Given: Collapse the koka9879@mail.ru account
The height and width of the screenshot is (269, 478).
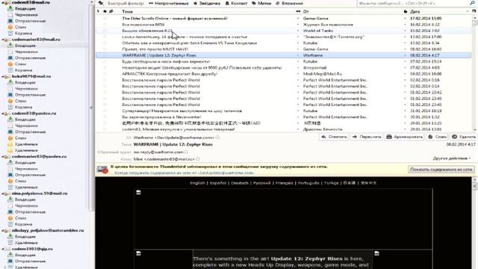Looking at the screenshot, I should (3, 76).
